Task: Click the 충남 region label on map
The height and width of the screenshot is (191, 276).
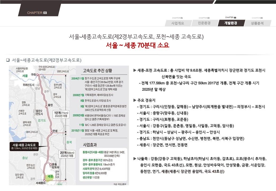Action: pyautogui.click(x=25, y=158)
